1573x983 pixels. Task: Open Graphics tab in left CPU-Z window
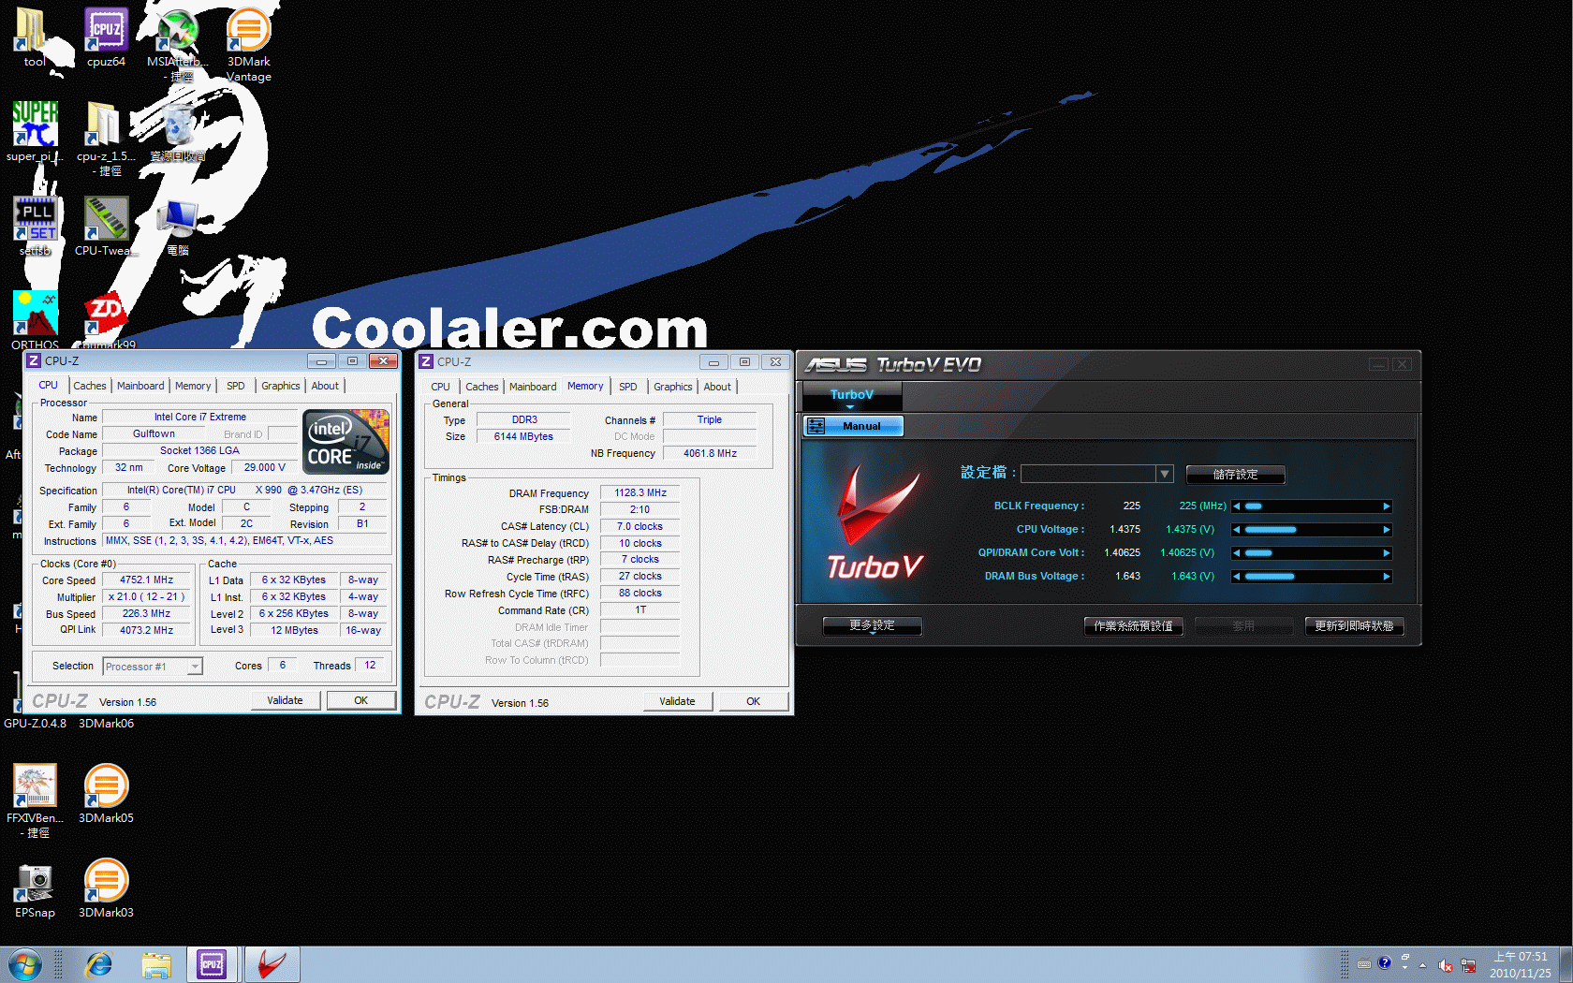pos(281,386)
